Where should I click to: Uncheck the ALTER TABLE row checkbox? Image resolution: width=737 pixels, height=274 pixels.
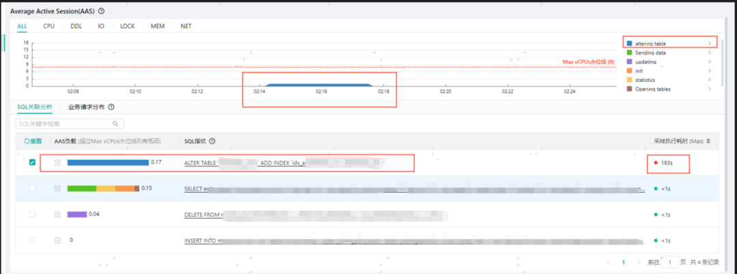pyautogui.click(x=32, y=162)
